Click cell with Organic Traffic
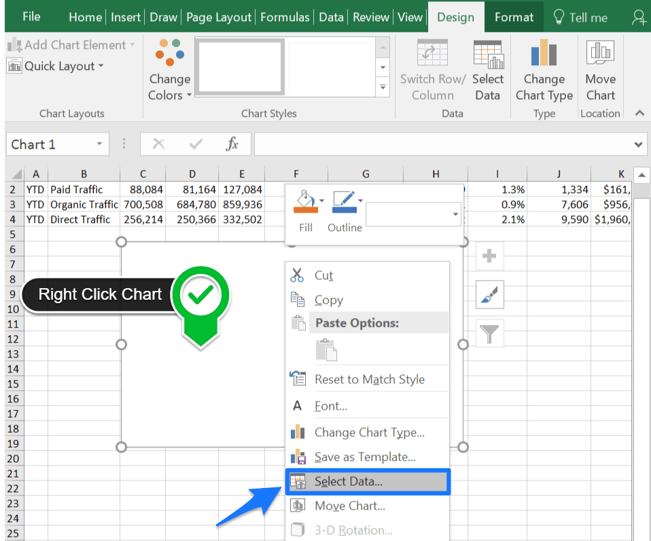651x541 pixels. (84, 205)
